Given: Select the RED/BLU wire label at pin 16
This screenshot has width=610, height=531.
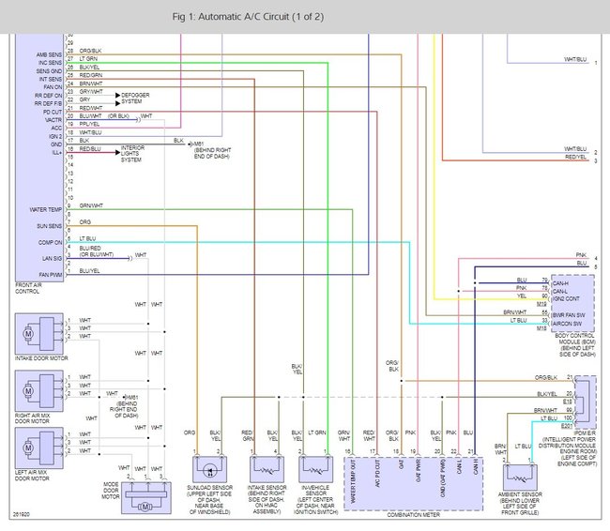Looking at the screenshot, I should tap(90, 149).
